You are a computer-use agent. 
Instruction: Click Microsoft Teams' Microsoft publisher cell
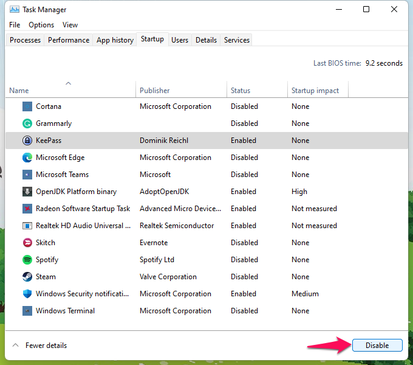(x=155, y=175)
